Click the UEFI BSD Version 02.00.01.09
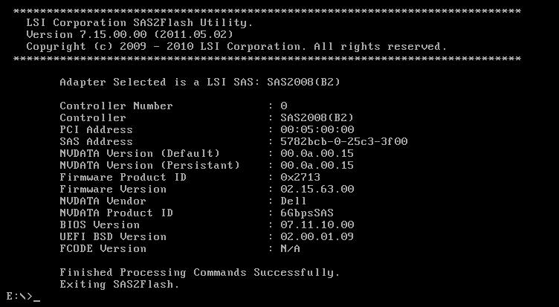Viewport: 559px width, 307px height. (x=317, y=237)
